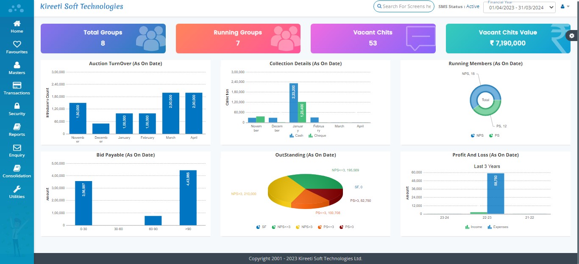The height and width of the screenshot is (264, 579).
Task: Open the user profile dropdown menu
Action: click(565, 7)
